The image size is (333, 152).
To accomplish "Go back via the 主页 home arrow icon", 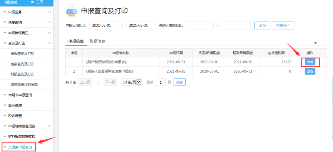I will (x=33, y=2).
